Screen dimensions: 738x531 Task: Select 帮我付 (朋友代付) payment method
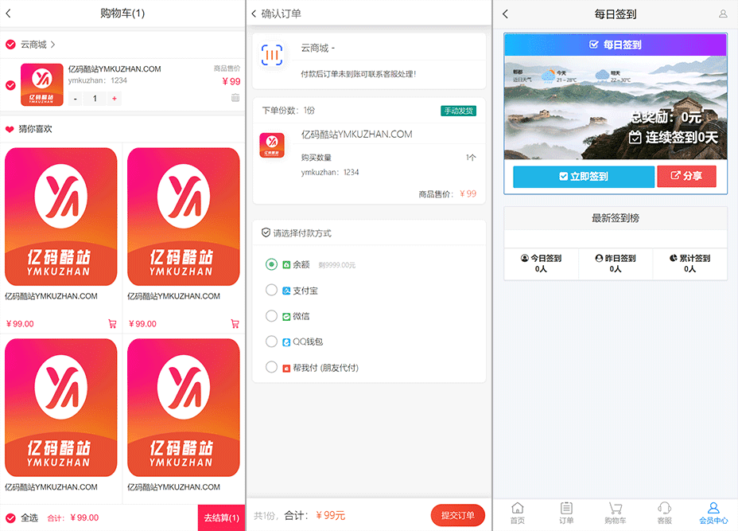point(271,366)
